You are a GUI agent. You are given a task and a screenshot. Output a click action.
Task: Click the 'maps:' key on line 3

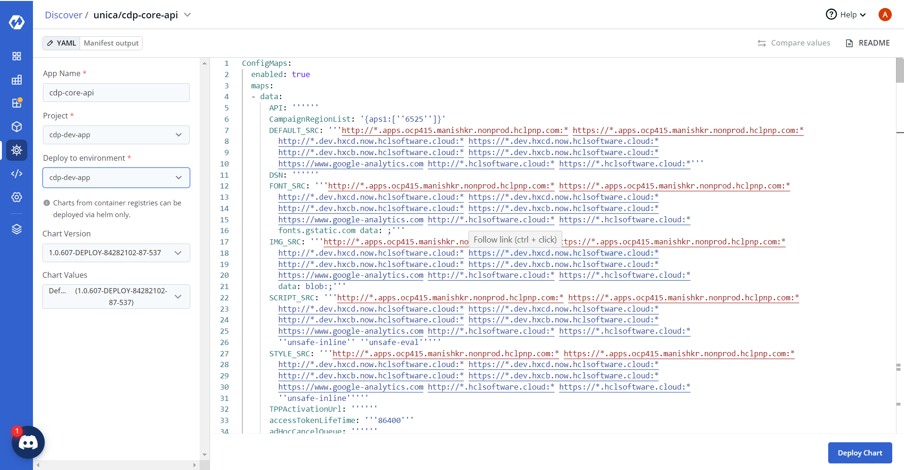click(262, 86)
